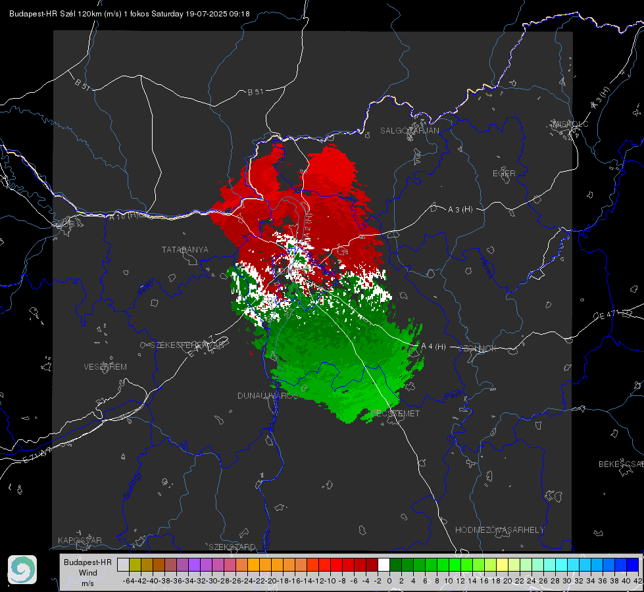This screenshot has width=644, height=592.
Task: Click the VESZPRÉM city label
Action: click(x=105, y=366)
